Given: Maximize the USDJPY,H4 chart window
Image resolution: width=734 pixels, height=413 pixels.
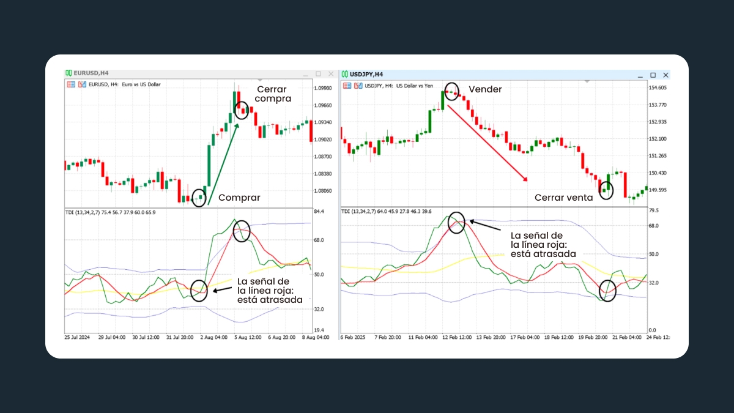Looking at the screenshot, I should click(653, 75).
